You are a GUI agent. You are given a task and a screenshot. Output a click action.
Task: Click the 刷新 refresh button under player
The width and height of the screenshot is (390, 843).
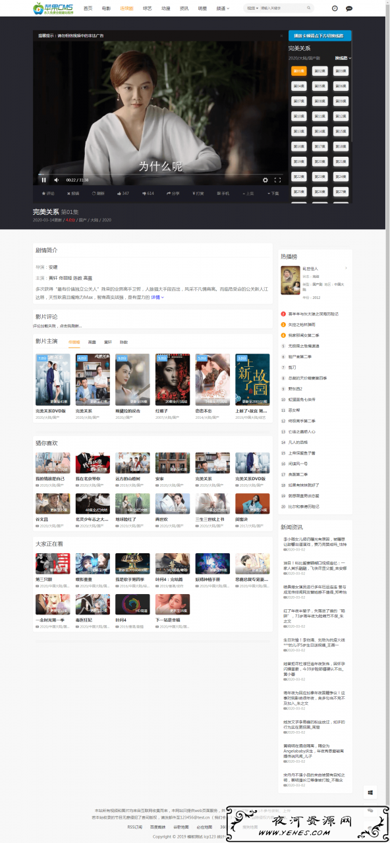coord(99,194)
